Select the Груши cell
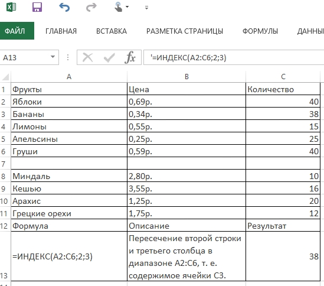The image size is (324, 286). [69, 151]
